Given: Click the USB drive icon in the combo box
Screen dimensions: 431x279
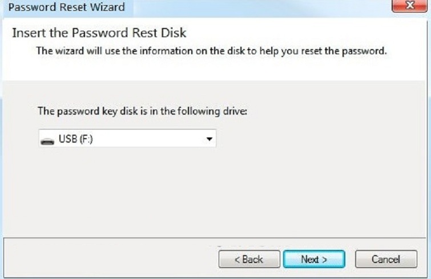Looking at the screenshot, I should coord(49,139).
